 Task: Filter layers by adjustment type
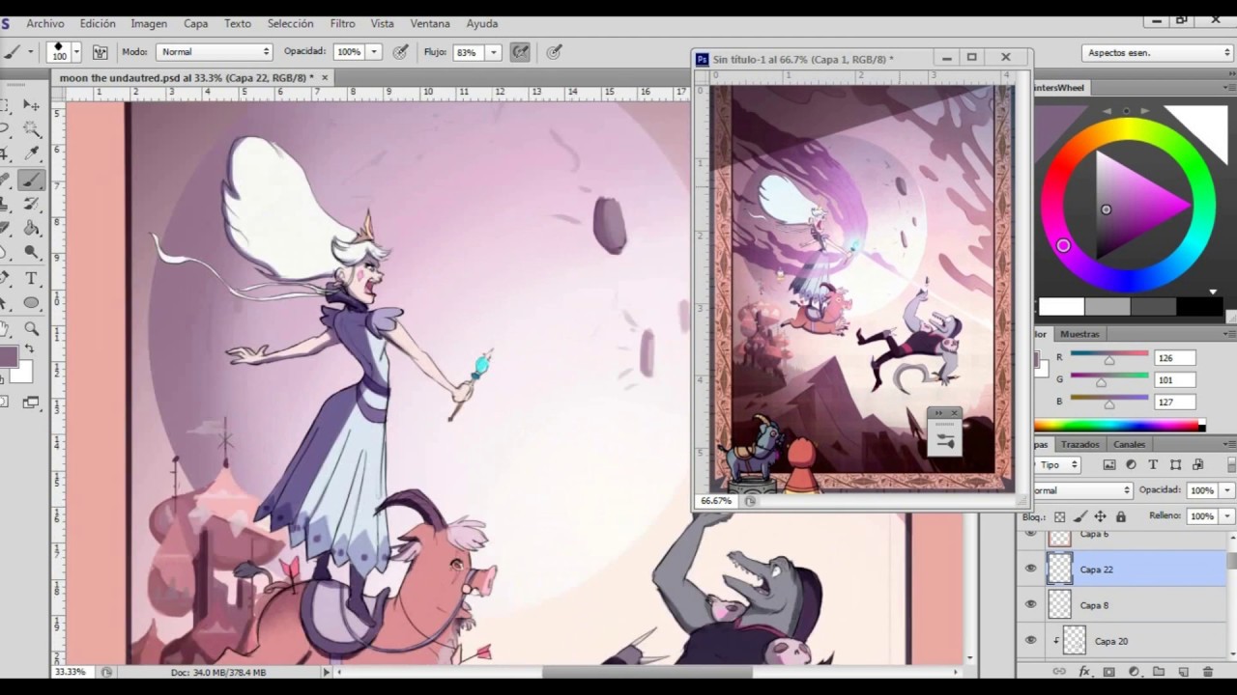pyautogui.click(x=1132, y=464)
